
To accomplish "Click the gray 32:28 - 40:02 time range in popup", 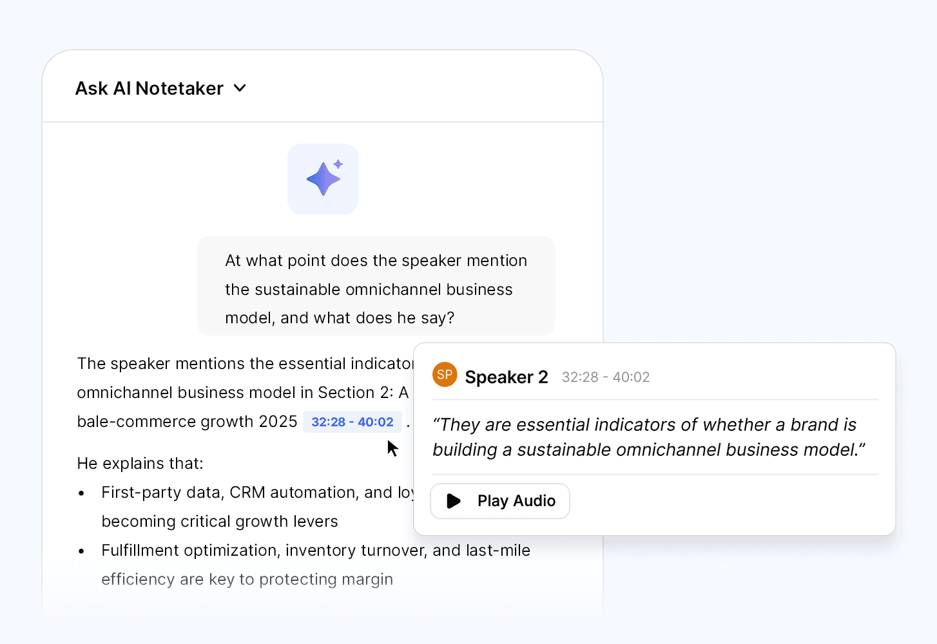I will point(606,377).
